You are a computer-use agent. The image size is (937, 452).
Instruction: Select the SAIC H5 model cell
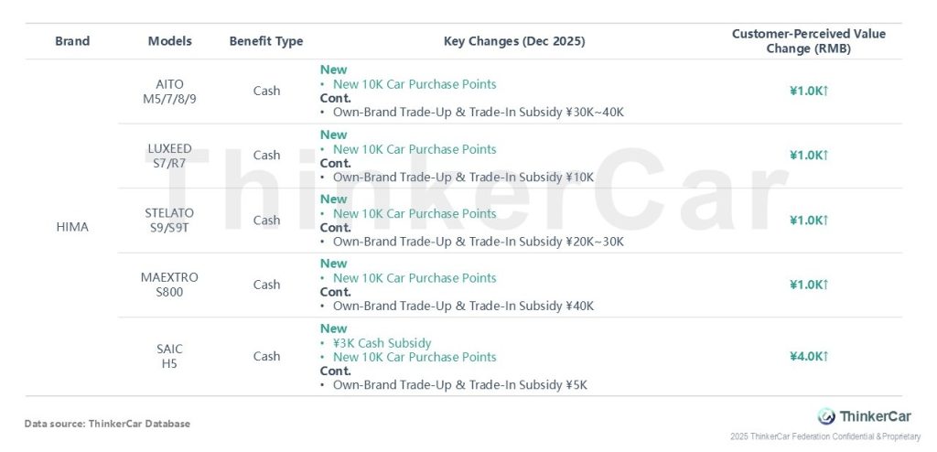[x=169, y=356]
